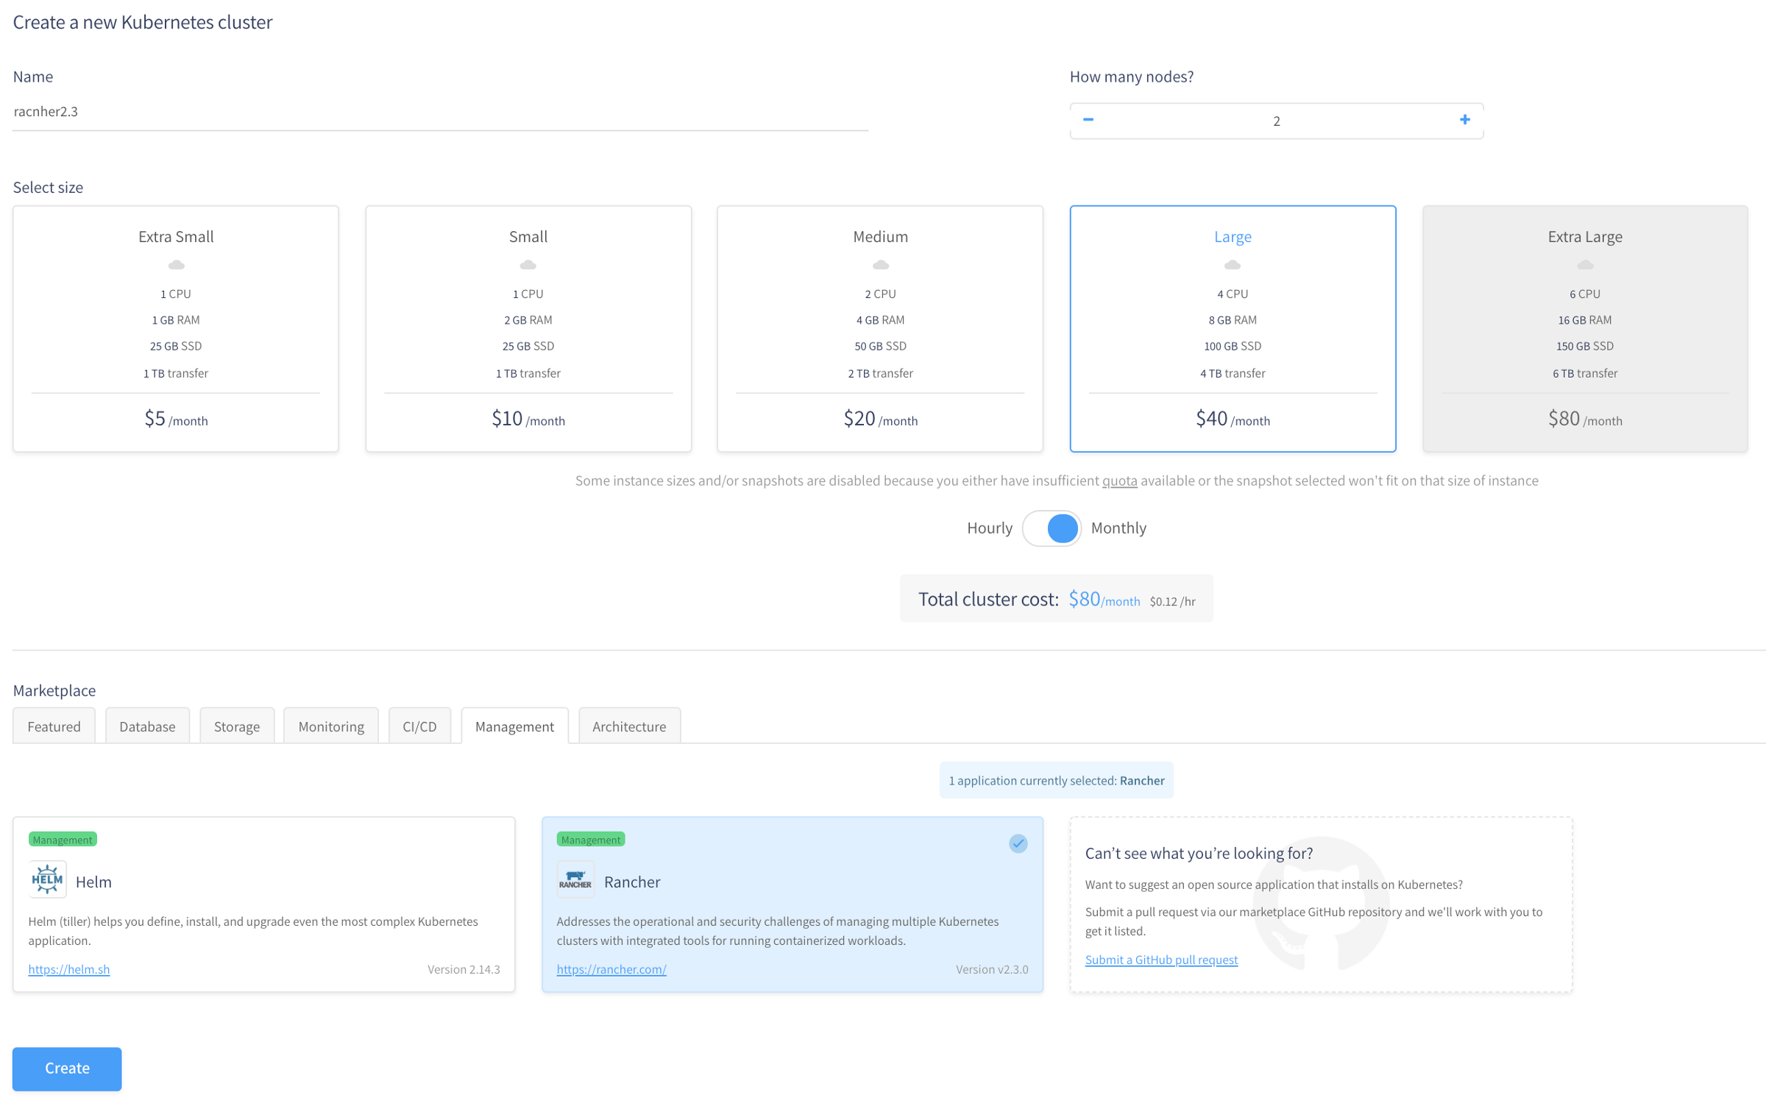Image resolution: width=1766 pixels, height=1098 pixels.
Task: Switch billing display to Hourly
Action: tap(990, 528)
